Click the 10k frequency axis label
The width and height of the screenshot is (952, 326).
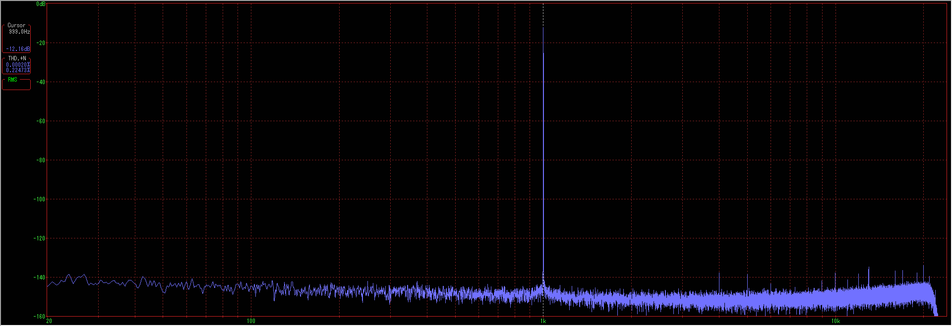[x=835, y=321]
